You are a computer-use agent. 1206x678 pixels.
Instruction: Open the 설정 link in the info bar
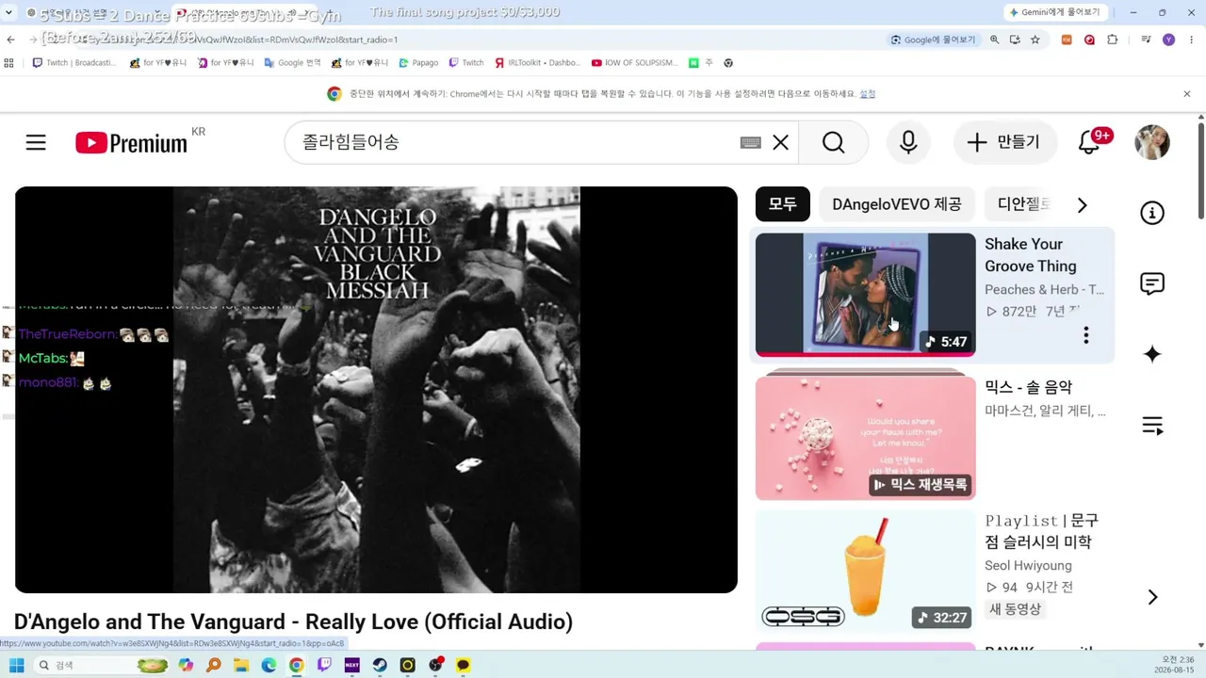(867, 94)
